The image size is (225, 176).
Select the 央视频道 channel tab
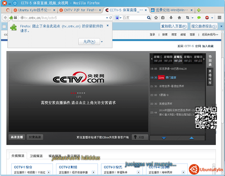18,156
